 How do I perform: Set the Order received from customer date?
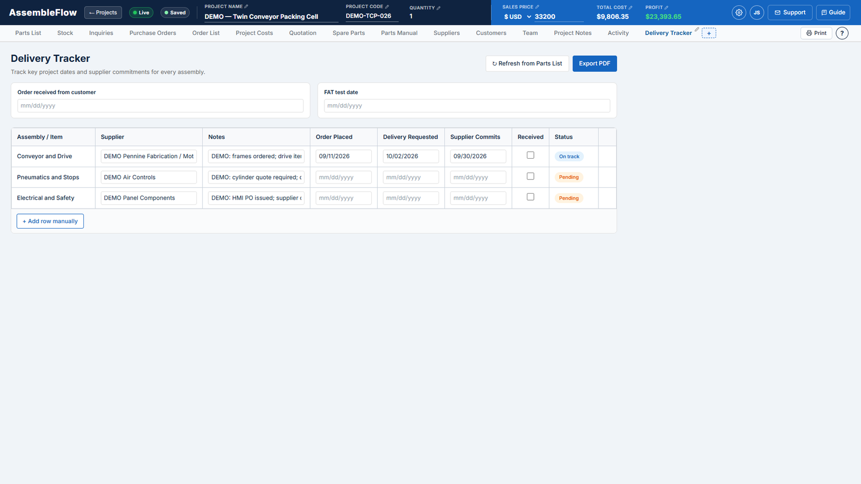tap(160, 106)
